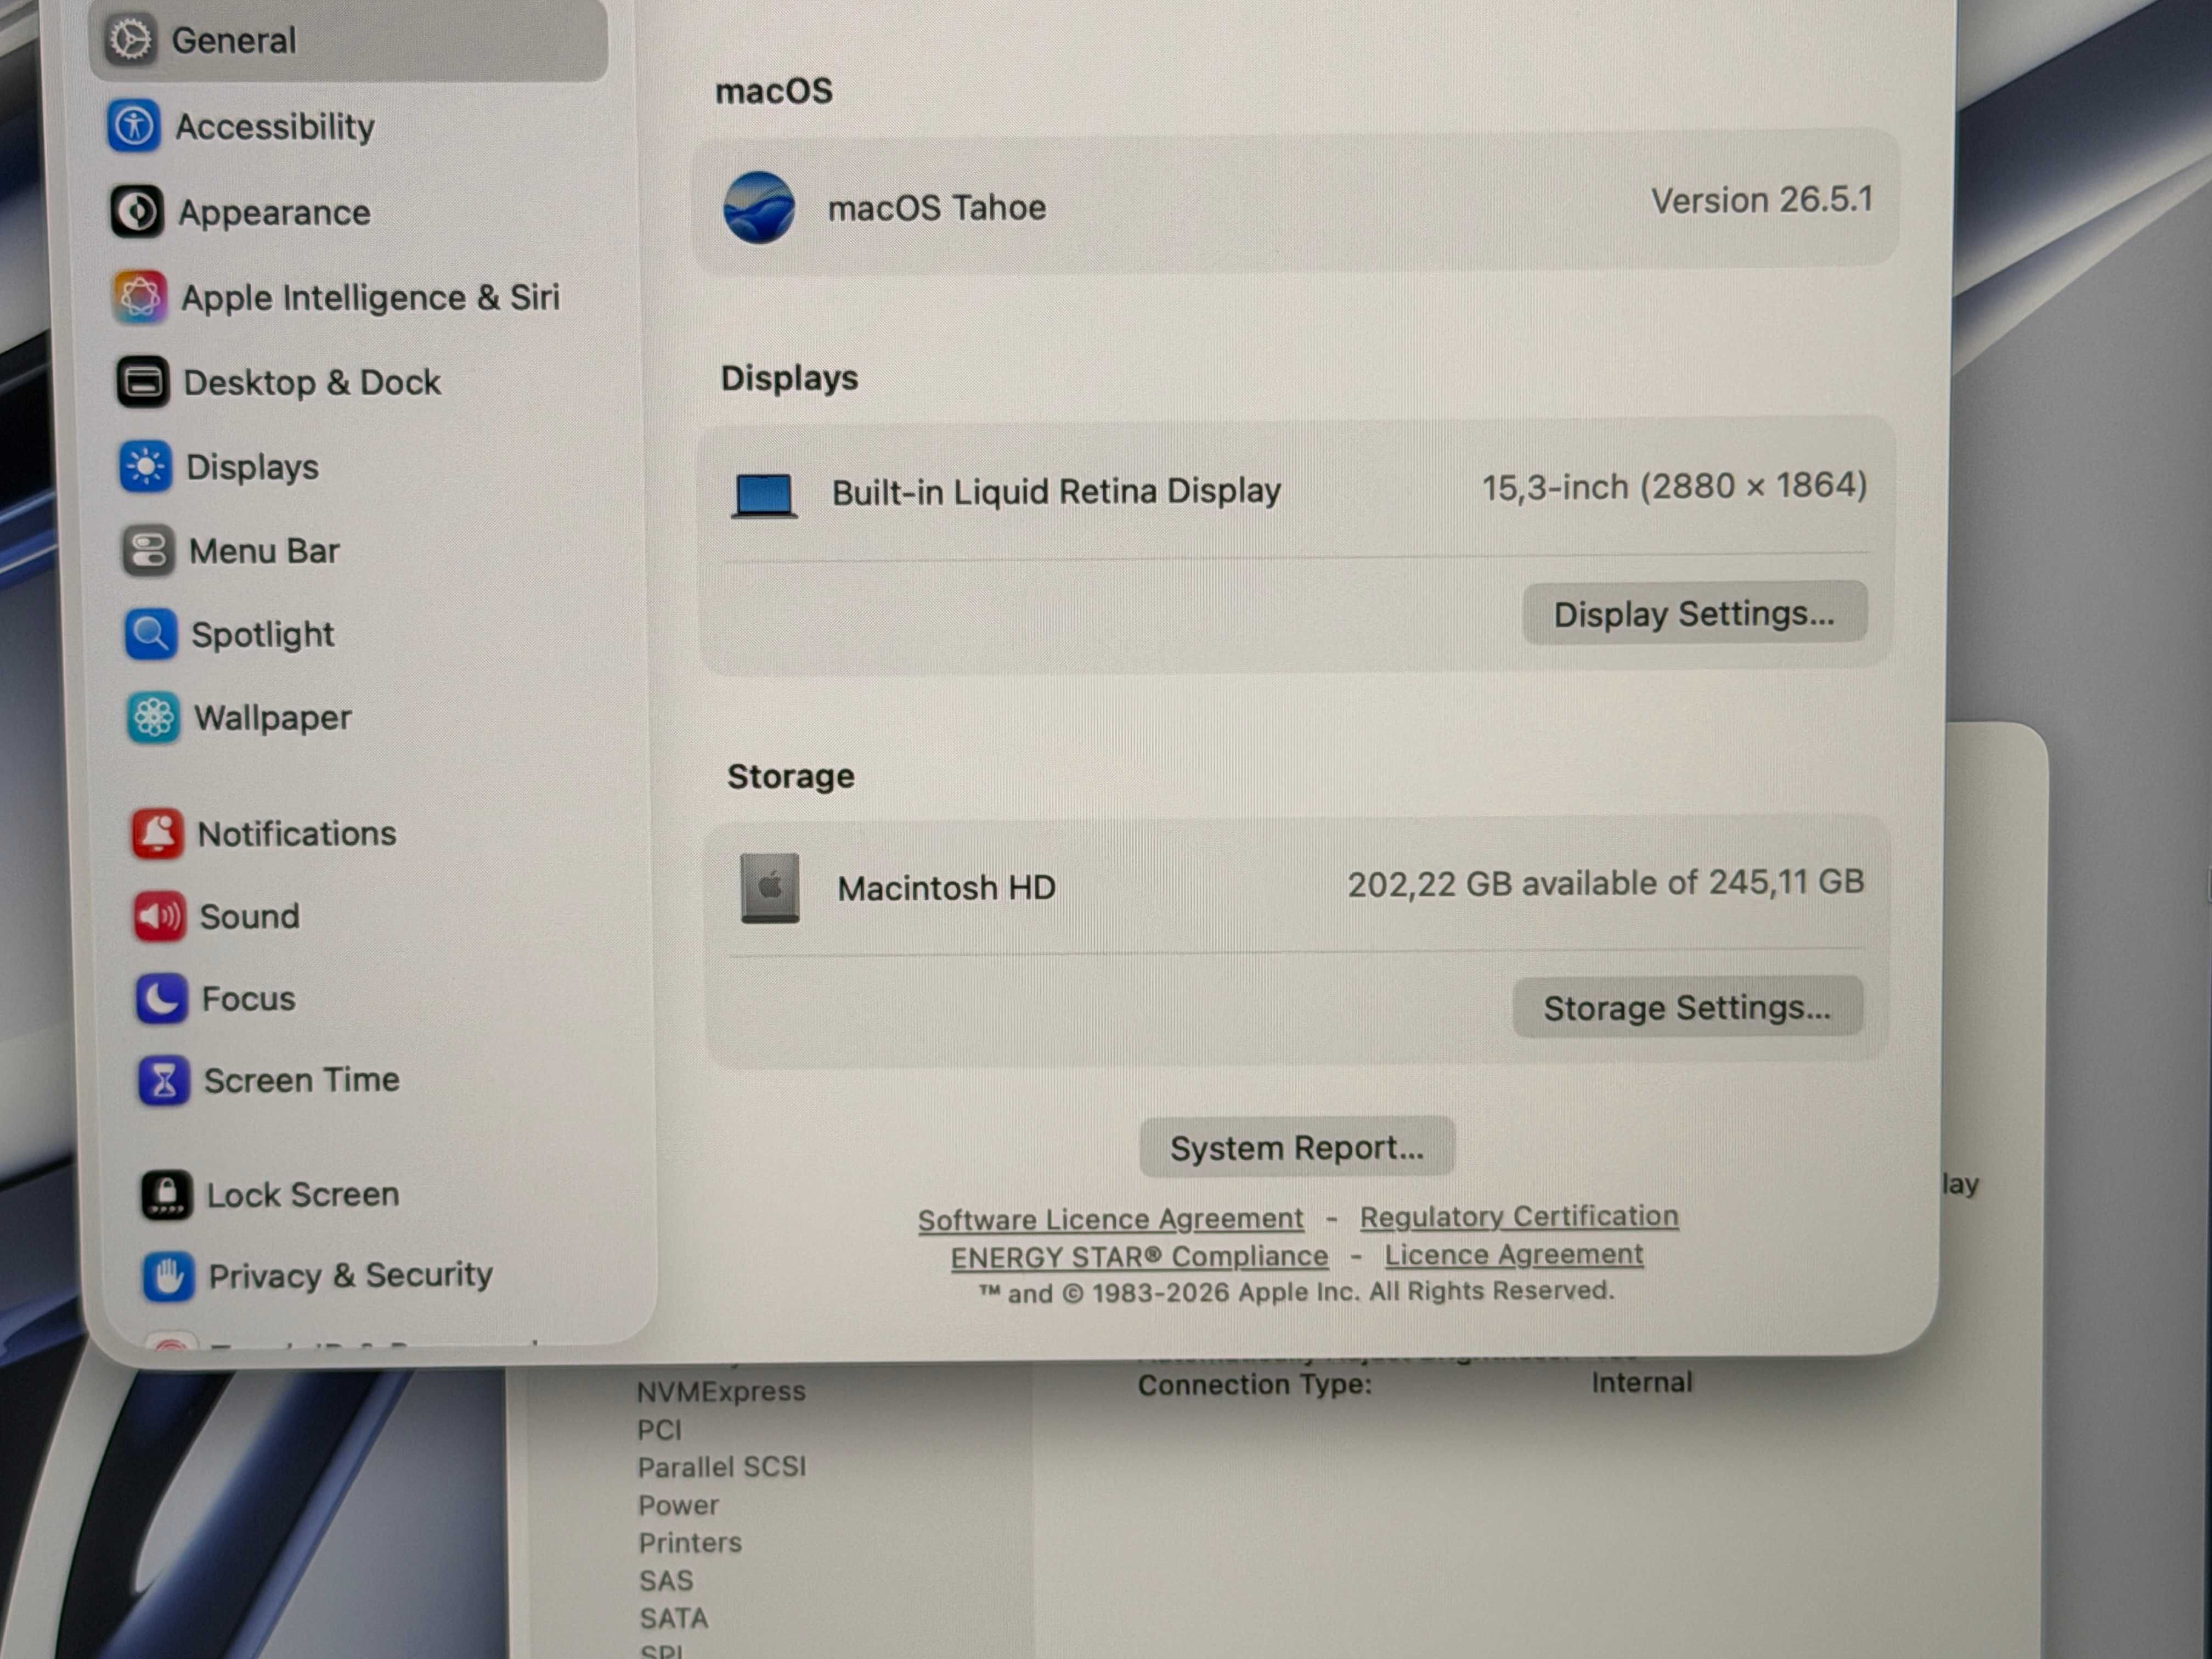Open Sound settings label
The image size is (2212, 1659).
click(250, 916)
